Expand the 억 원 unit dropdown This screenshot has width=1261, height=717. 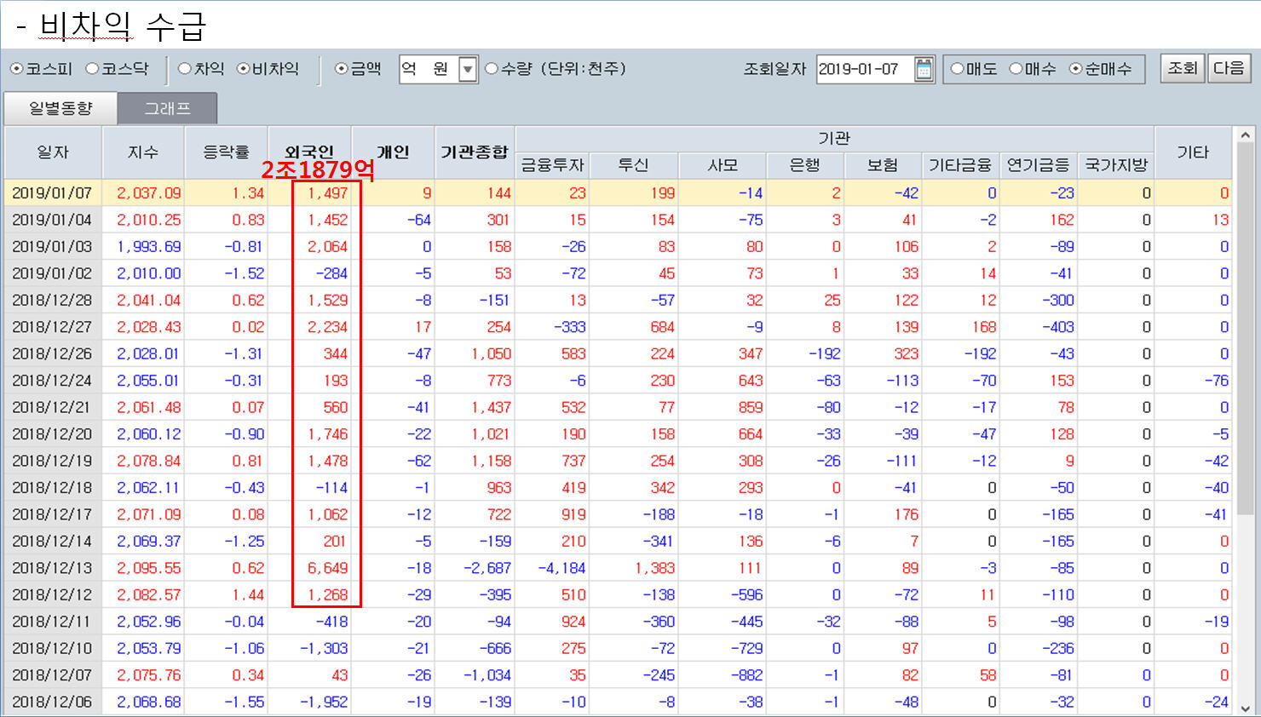click(467, 69)
